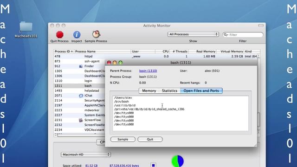Screen dimensions: 297x167
Task: Click the 1.60 MB real memory cell
Action: coord(209,57)
